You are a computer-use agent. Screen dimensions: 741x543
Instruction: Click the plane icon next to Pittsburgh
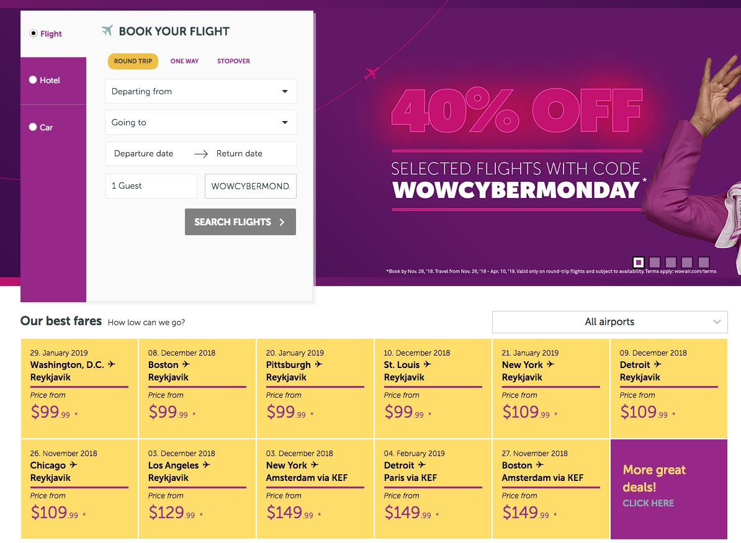click(319, 365)
